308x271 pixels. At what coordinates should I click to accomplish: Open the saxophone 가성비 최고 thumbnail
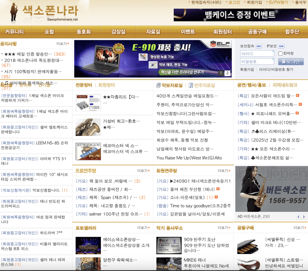point(88,127)
